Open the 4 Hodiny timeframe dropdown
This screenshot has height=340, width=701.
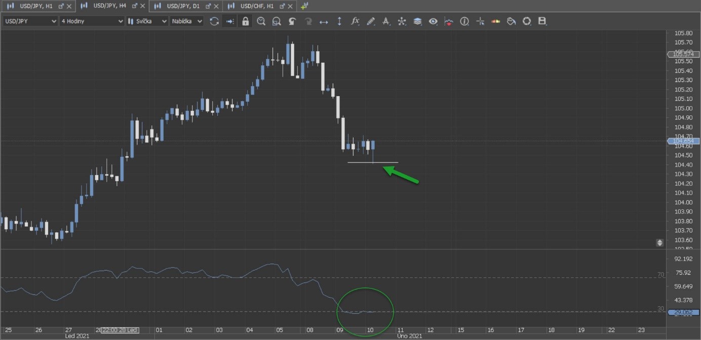pos(92,21)
